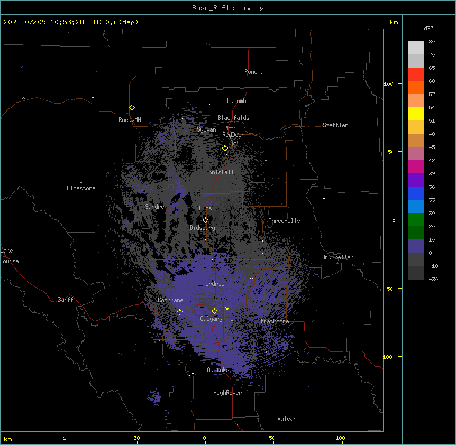Click the Lake Louise label

tap(10, 256)
